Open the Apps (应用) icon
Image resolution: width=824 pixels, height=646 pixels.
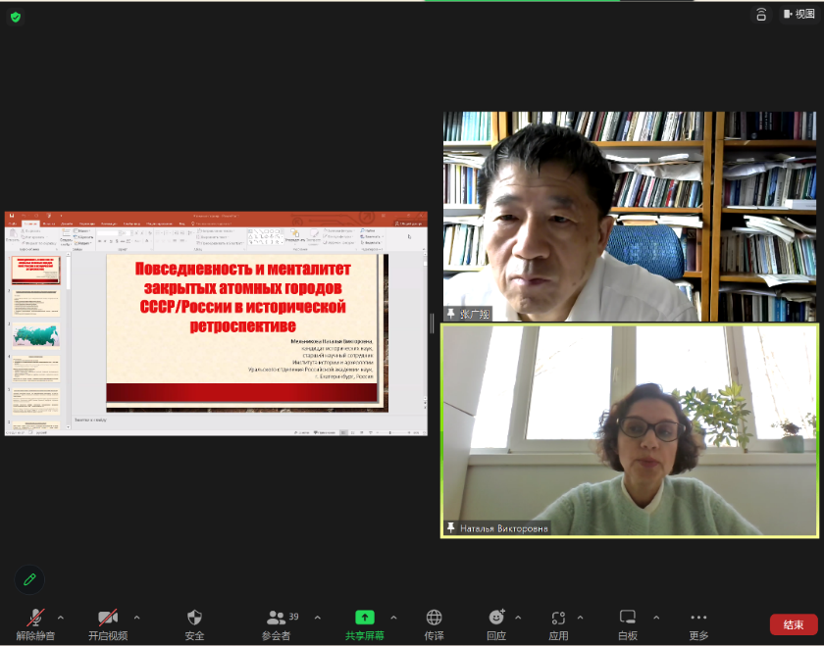tap(558, 623)
